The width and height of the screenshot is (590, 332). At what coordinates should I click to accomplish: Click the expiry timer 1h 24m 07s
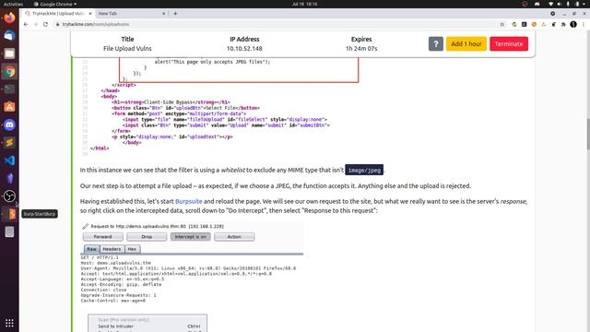[361, 49]
